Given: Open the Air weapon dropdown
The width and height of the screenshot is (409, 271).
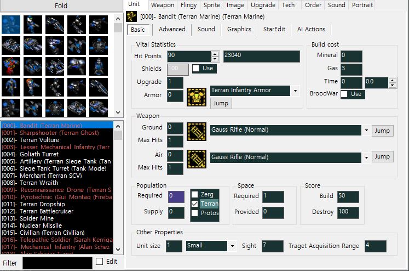Looking at the screenshot, I should [366, 157].
